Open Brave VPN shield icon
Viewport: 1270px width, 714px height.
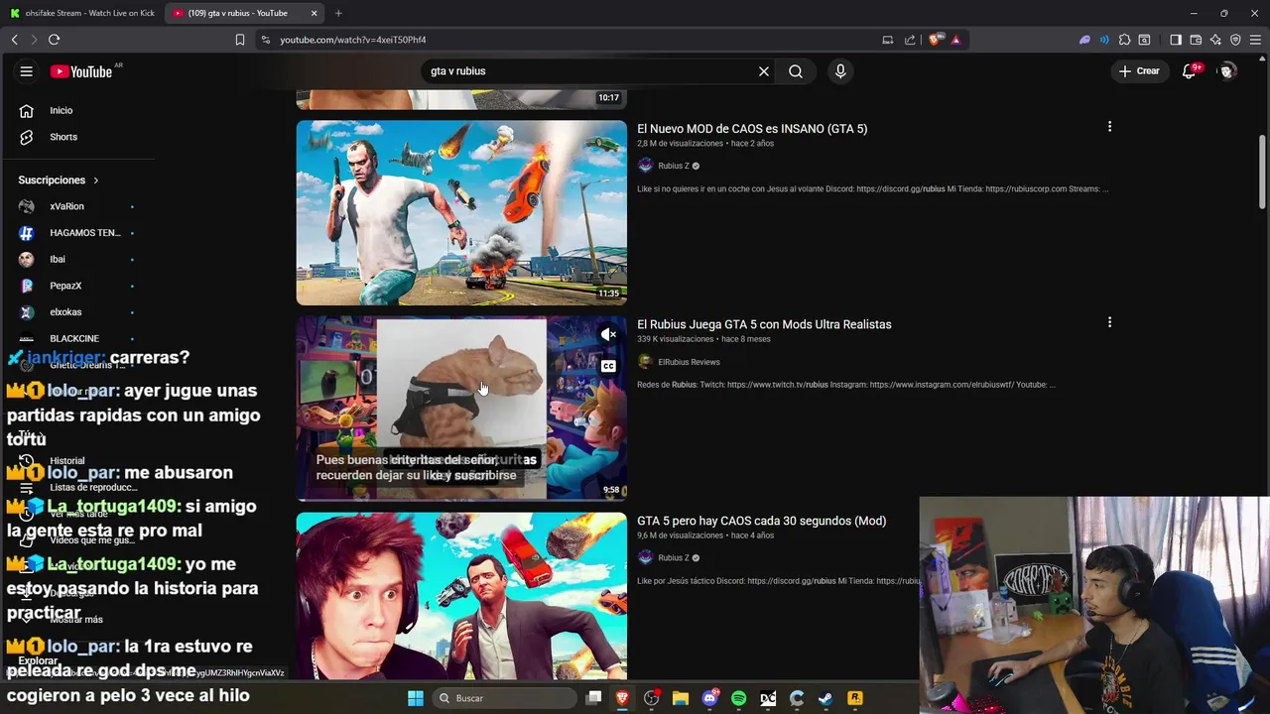pyautogui.click(x=1235, y=40)
